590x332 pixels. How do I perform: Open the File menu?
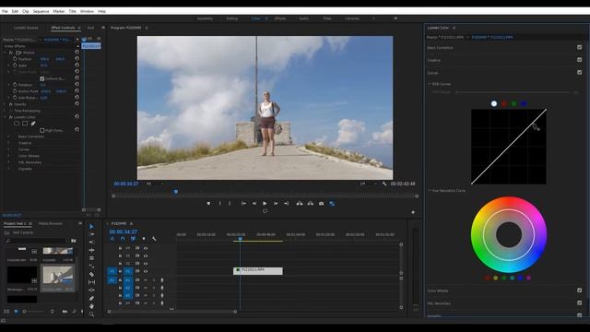[x=5, y=11]
